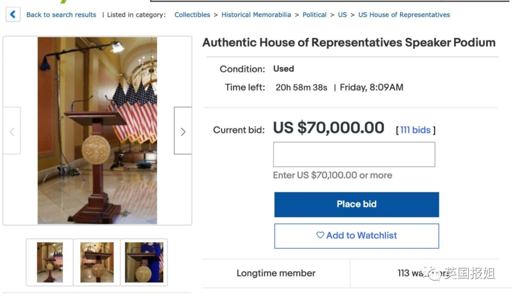
Task: Select the third thumbnail with speaker
Action: tap(144, 262)
